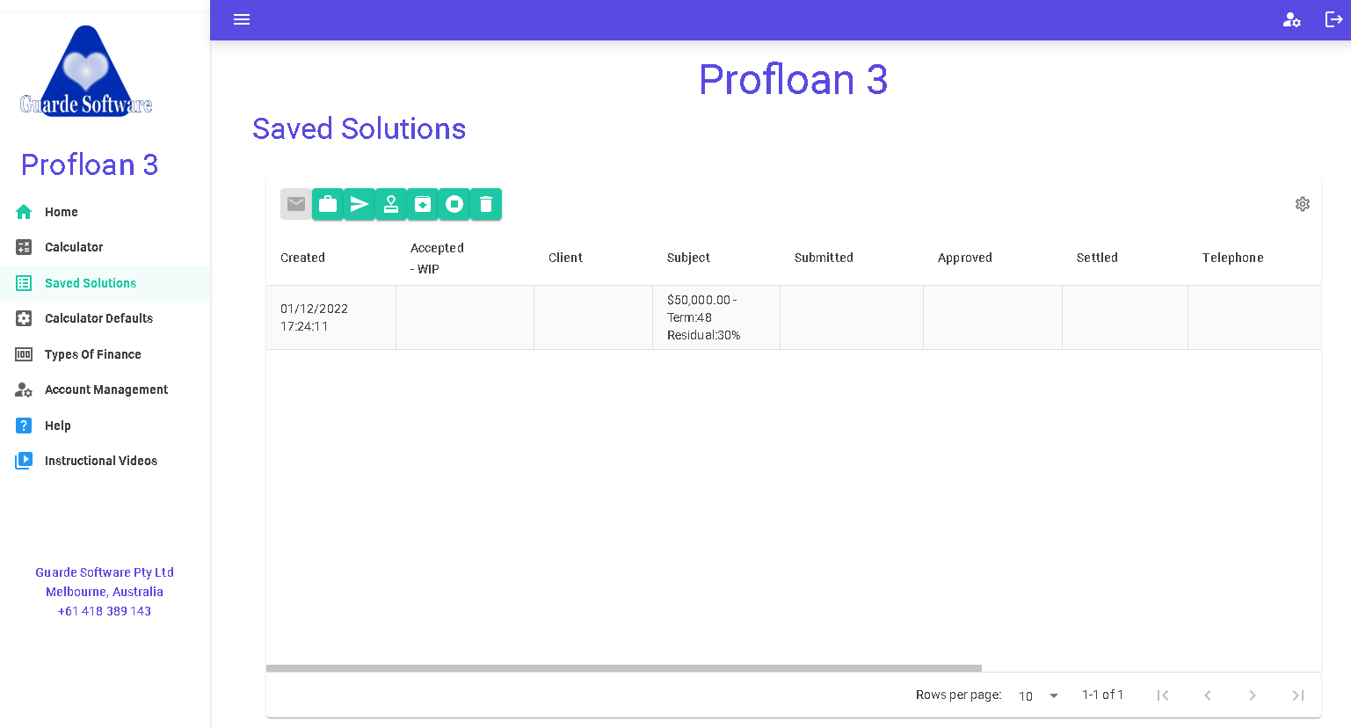Viewport: 1351px width, 728px height.
Task: Go to the next page of results
Action: (x=1253, y=695)
